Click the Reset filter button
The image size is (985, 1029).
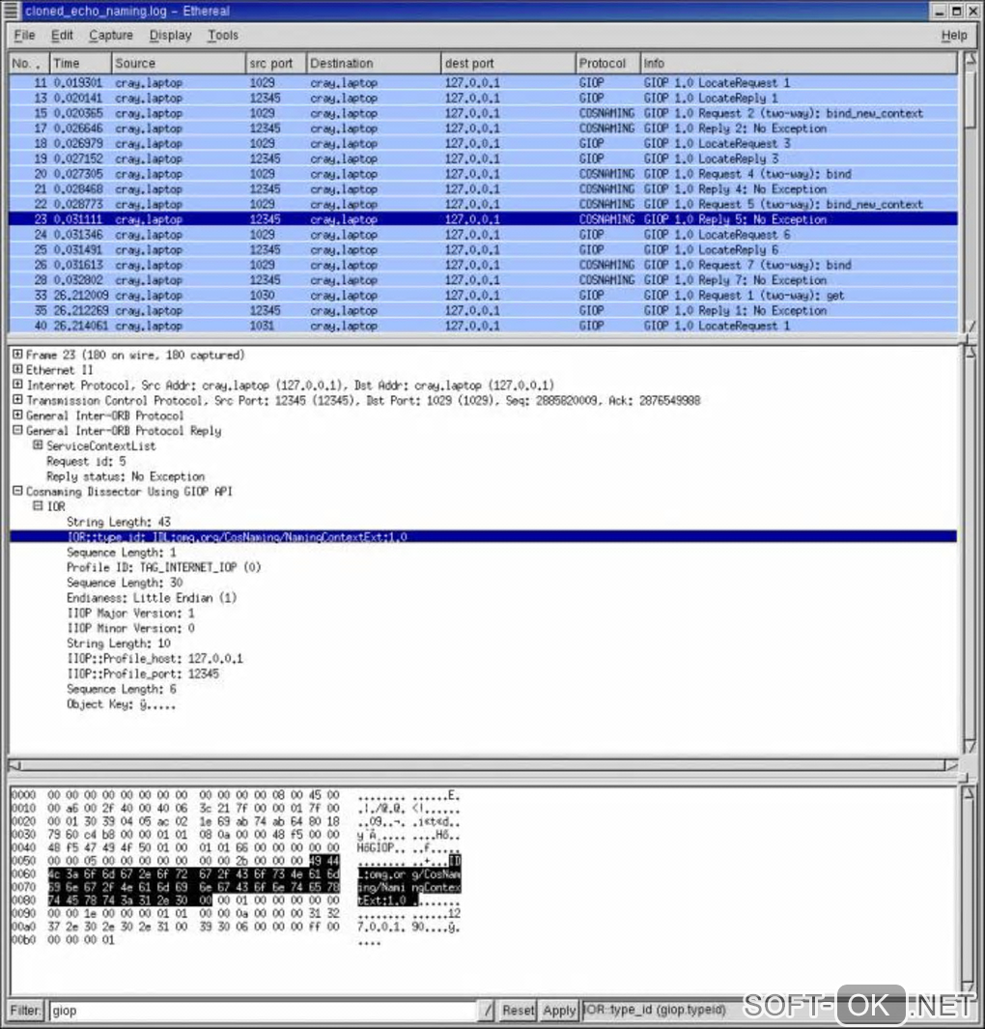(x=518, y=1010)
